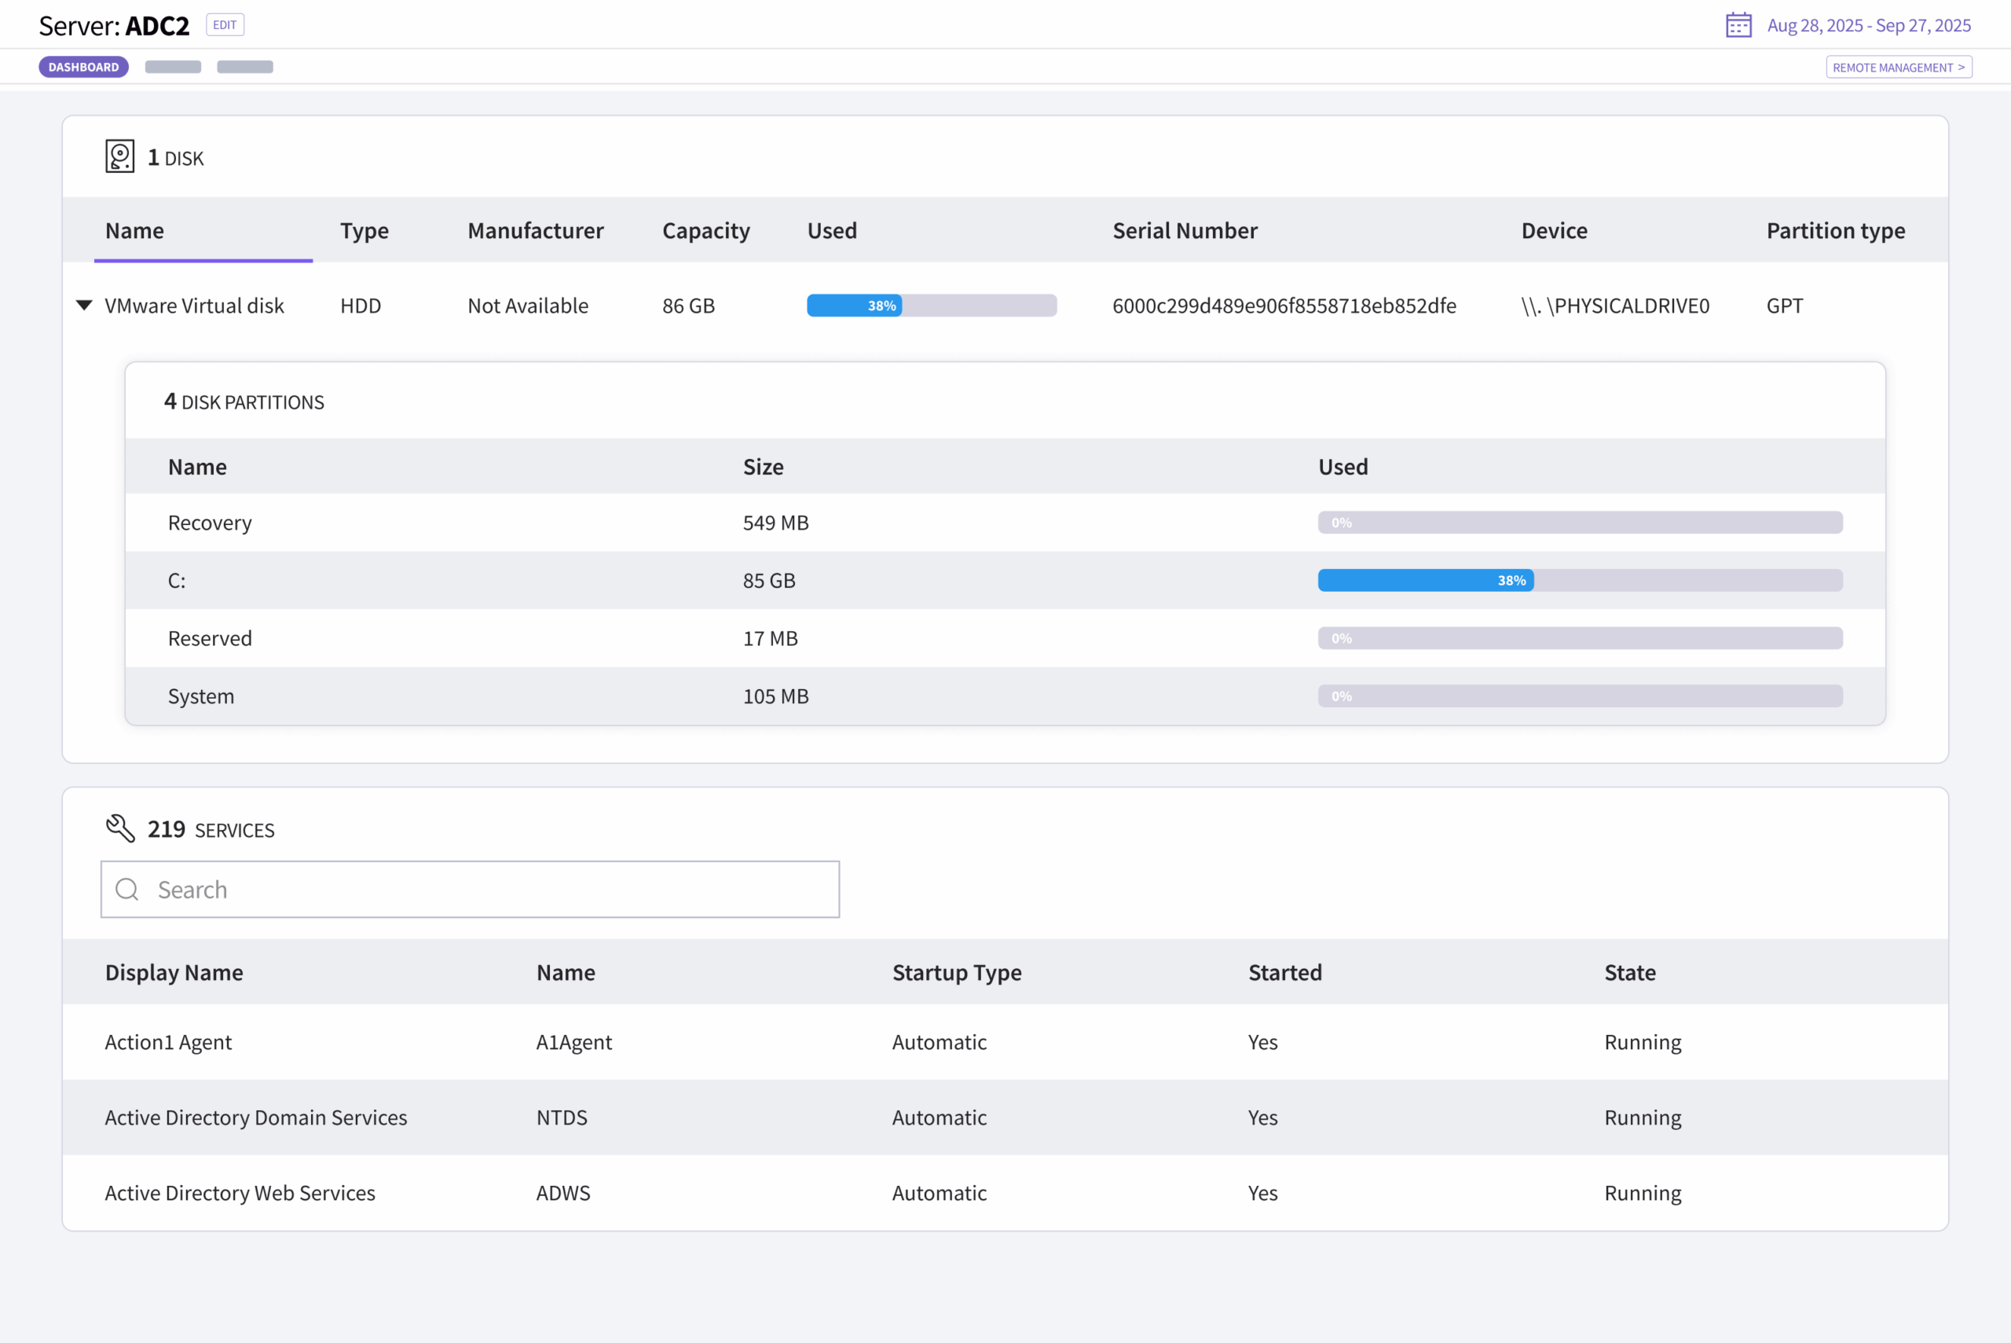Click the EDIT button next to ADC2
The width and height of the screenshot is (2011, 1343).
[x=223, y=25]
